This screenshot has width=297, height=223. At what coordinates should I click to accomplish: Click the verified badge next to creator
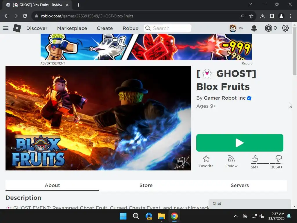pos(249,98)
